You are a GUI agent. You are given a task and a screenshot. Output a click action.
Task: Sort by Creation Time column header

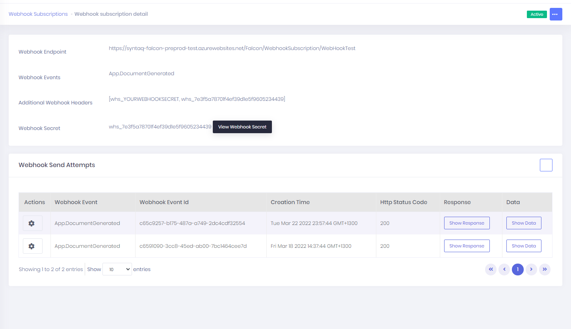[x=290, y=202]
